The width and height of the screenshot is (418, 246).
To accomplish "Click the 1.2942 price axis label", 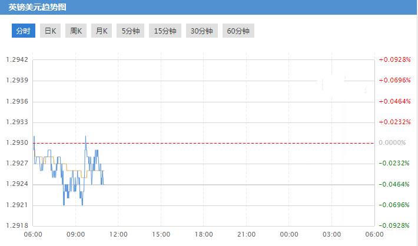I will (17, 59).
